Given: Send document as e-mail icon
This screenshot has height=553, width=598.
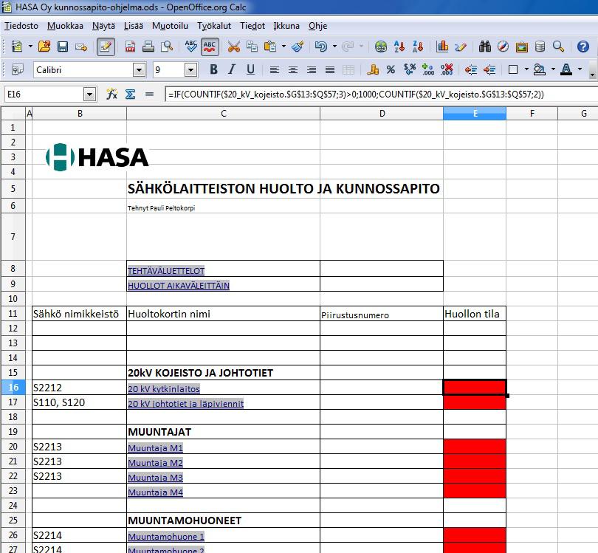Looking at the screenshot, I should coord(81,47).
